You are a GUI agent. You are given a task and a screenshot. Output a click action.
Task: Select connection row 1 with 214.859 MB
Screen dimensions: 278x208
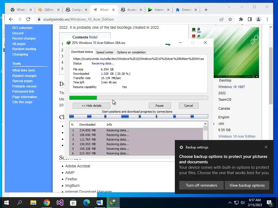[x=136, y=130]
